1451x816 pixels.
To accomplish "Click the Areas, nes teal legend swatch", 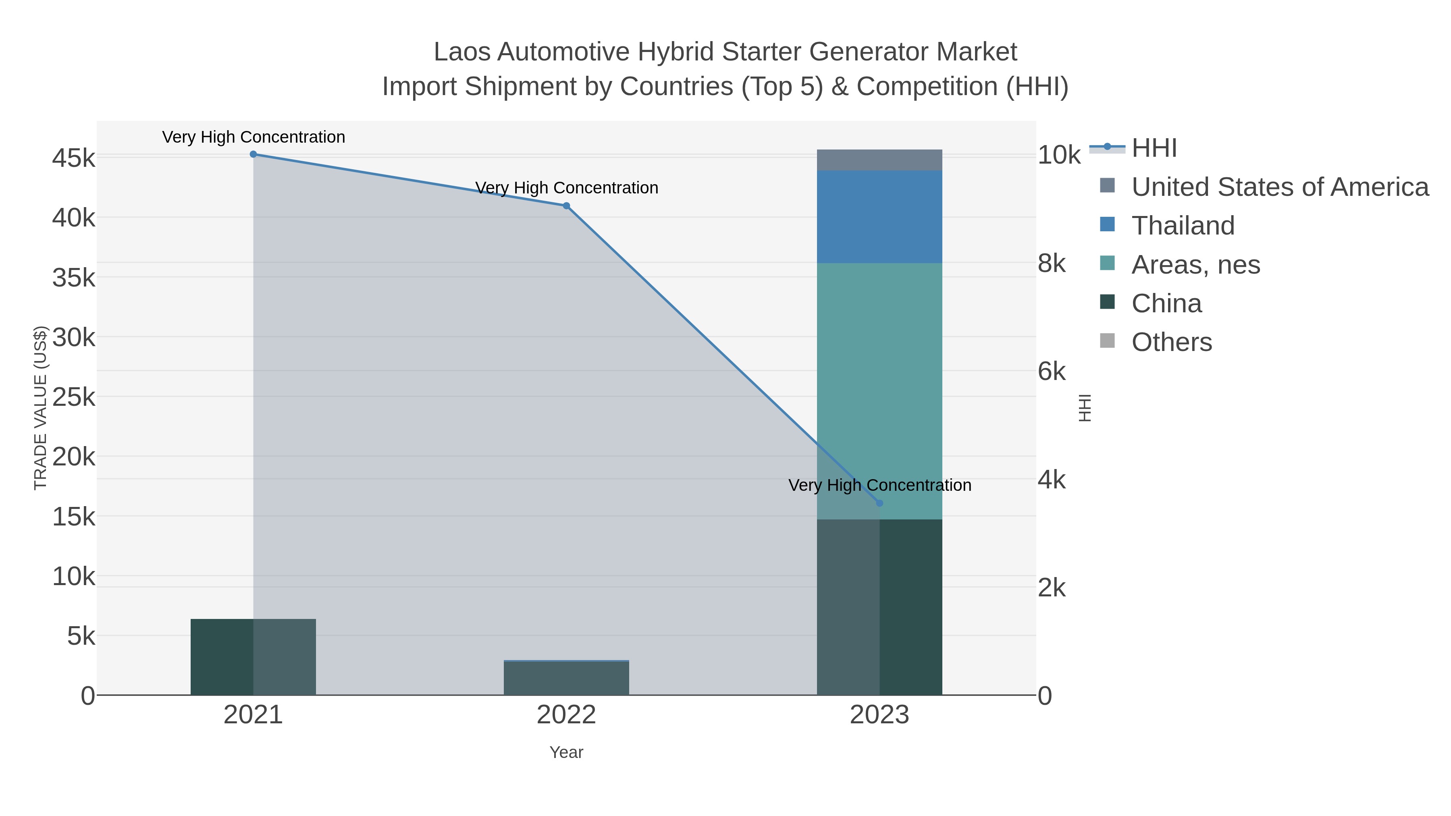I will click(x=1108, y=263).
